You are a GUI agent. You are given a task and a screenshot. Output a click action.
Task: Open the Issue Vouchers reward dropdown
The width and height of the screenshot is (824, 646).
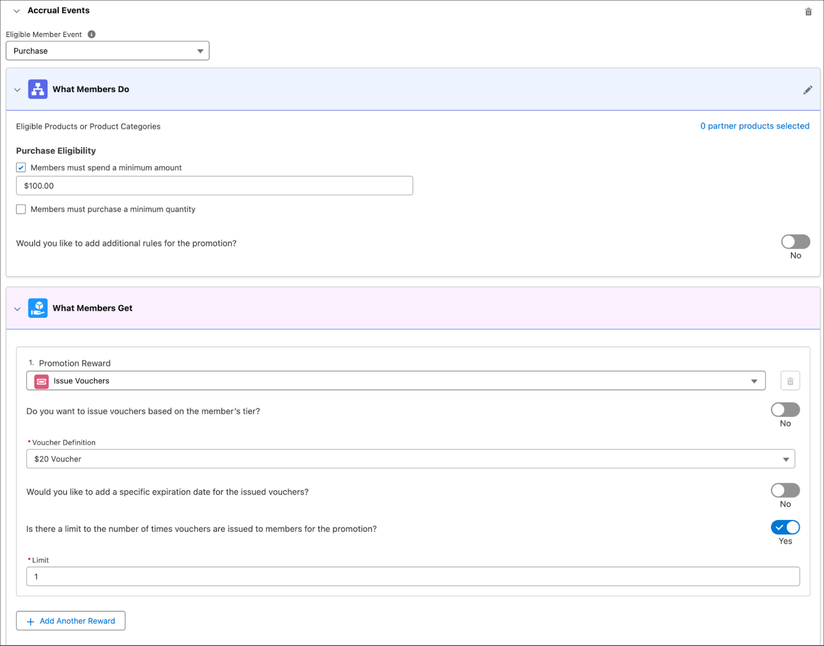[x=754, y=381]
